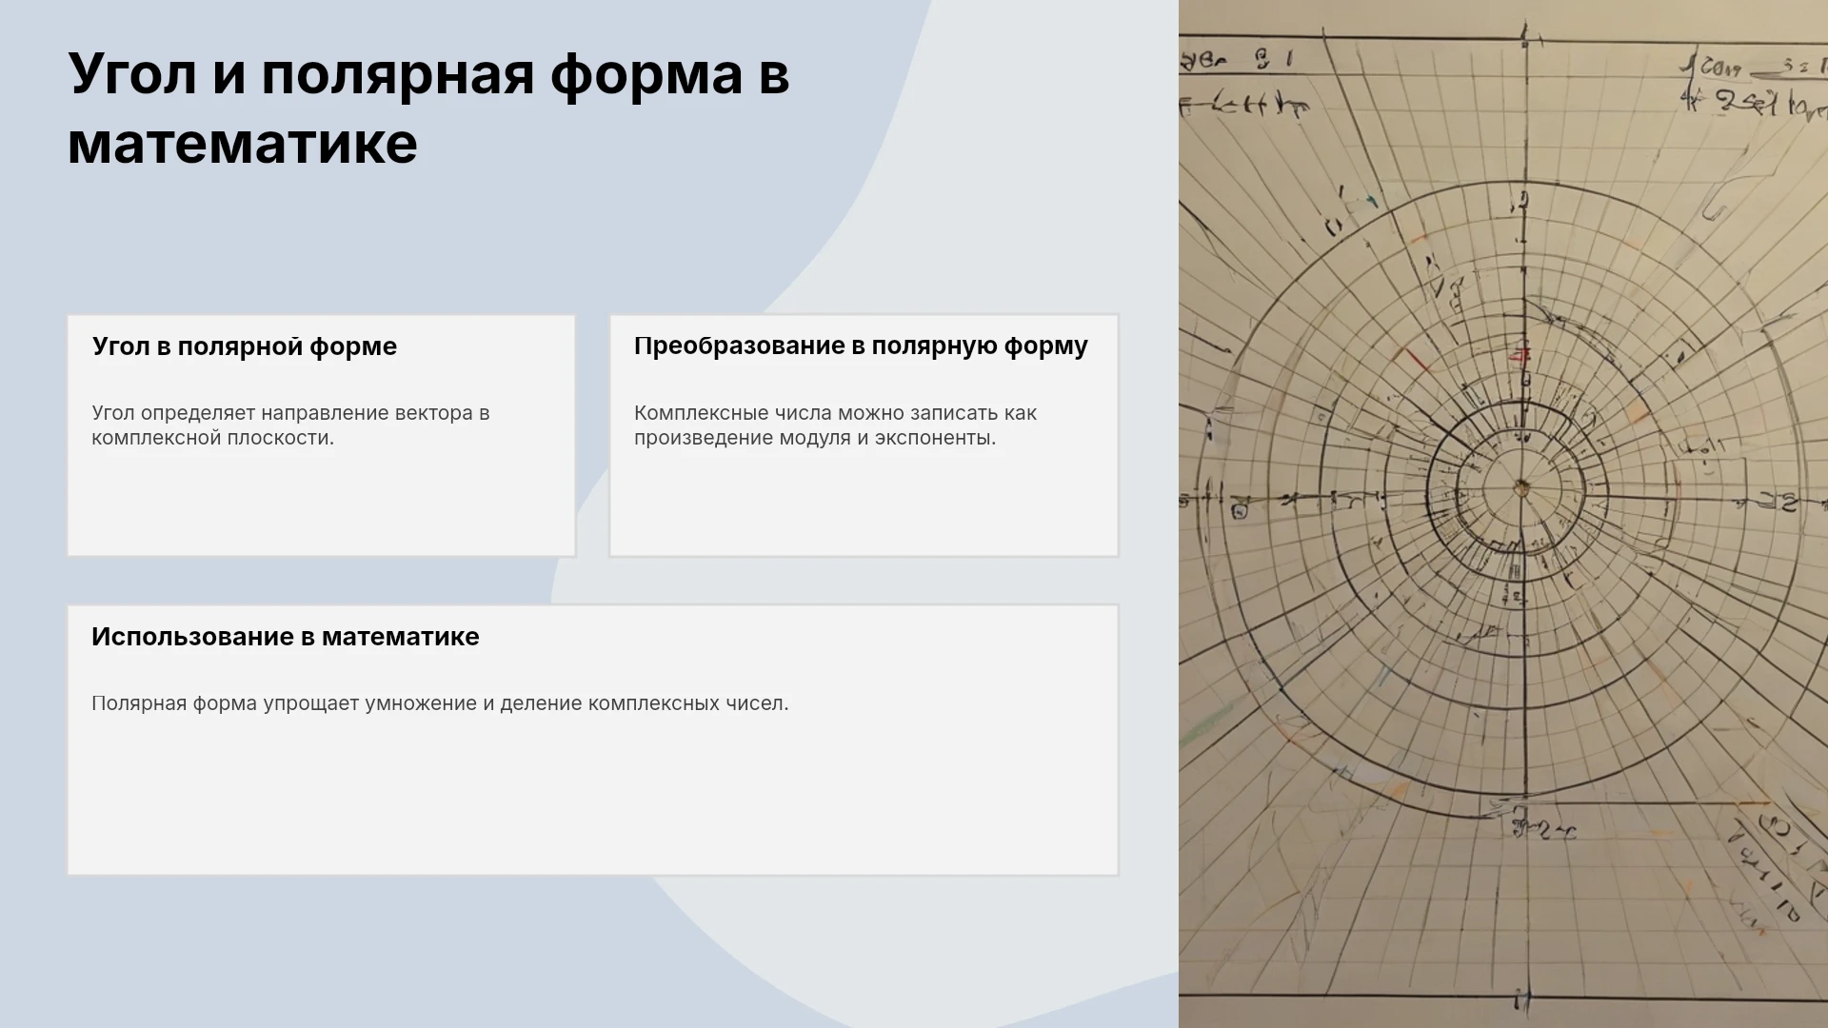Click the handwritten scribble at the image's top left
The width and height of the screenshot is (1828, 1028).
(1242, 83)
